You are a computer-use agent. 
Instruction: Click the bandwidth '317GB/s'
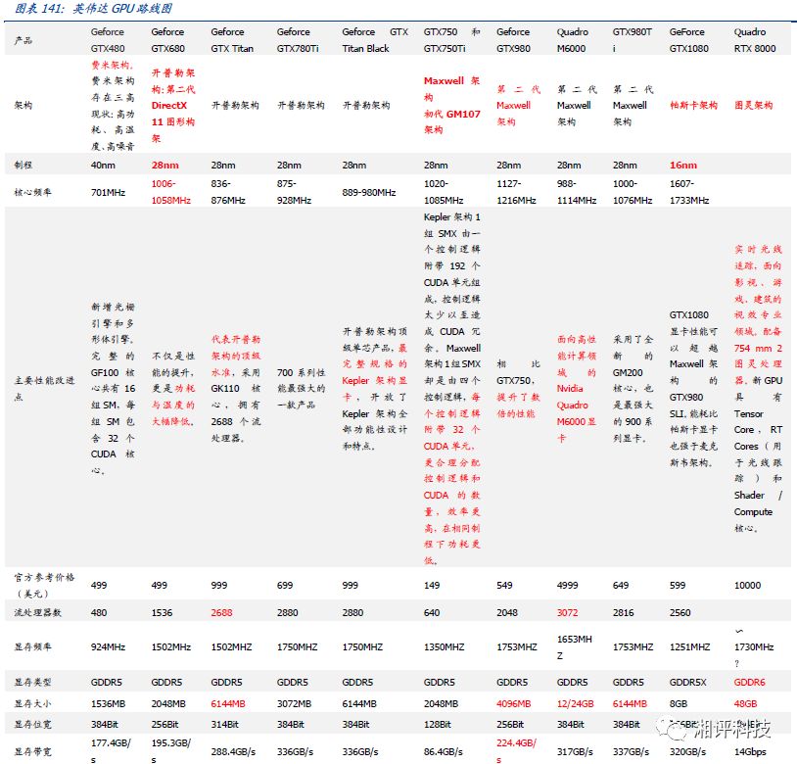575,751
